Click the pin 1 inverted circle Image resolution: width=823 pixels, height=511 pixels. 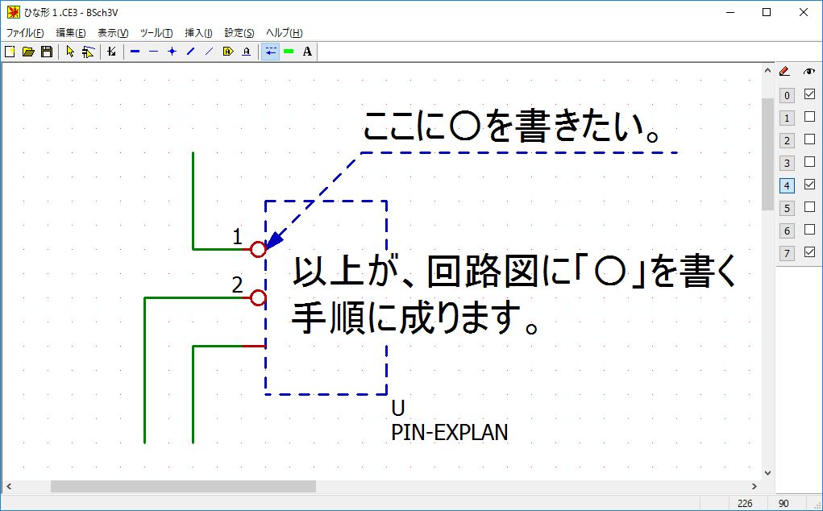[258, 249]
